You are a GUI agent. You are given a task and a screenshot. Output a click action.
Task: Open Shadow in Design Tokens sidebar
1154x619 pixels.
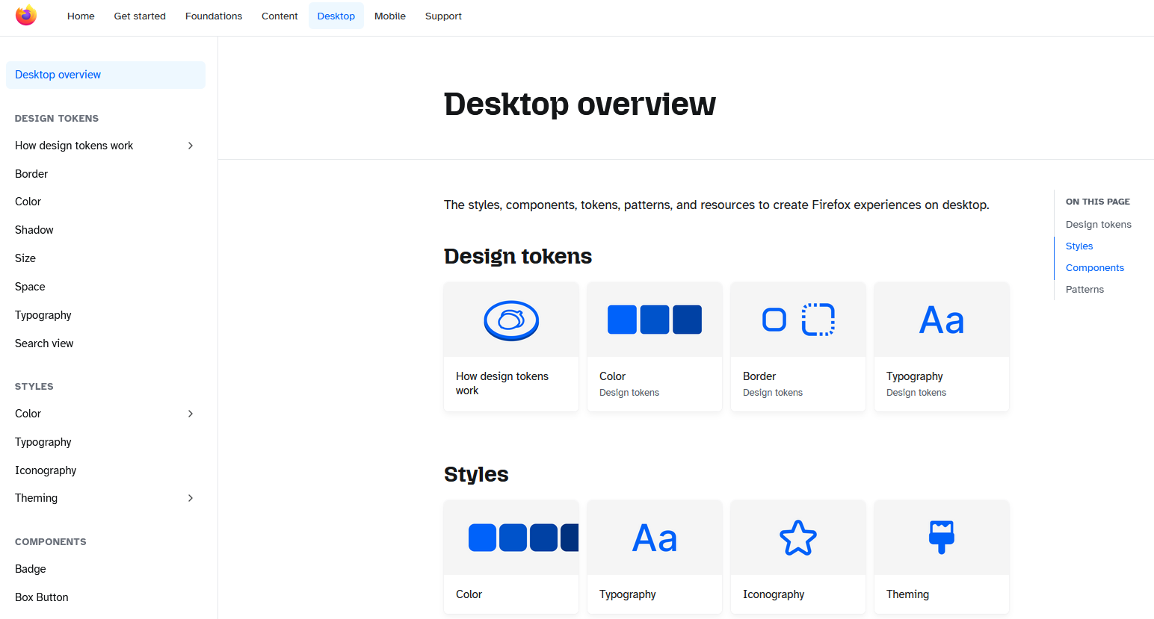(34, 230)
